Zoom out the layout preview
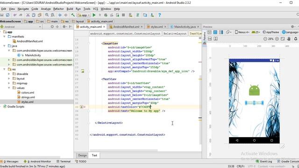 click(265, 39)
